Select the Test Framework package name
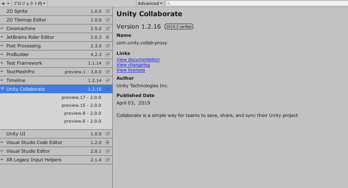This screenshot has height=188, width=348. tap(24, 63)
